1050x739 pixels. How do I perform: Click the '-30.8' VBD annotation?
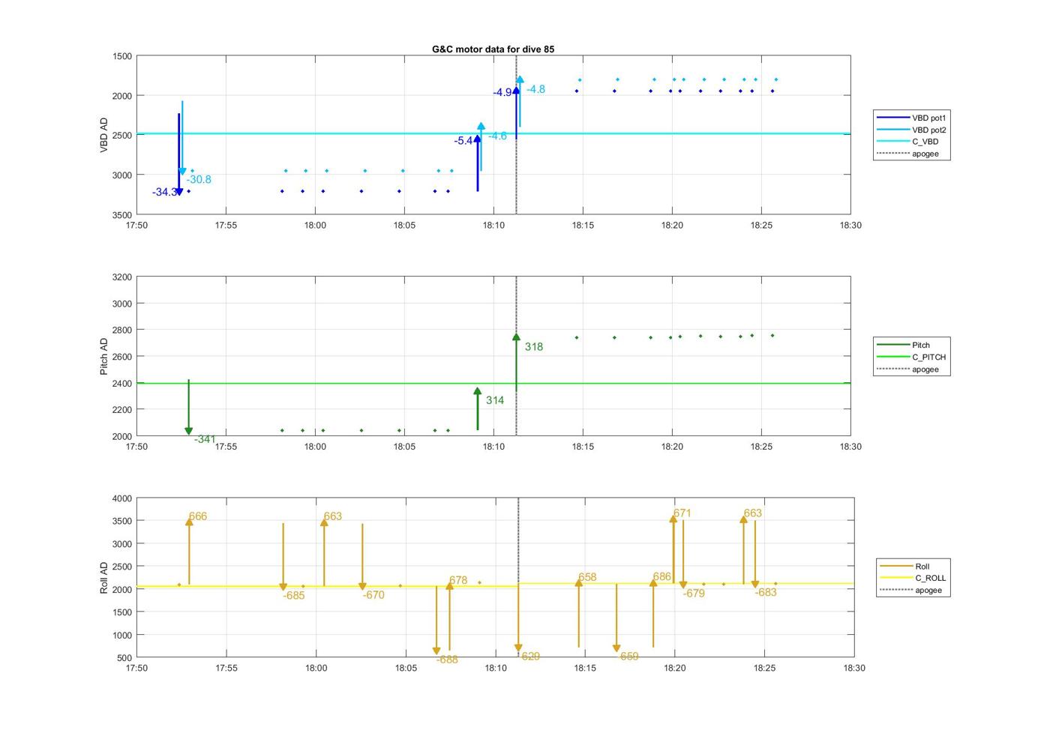199,180
